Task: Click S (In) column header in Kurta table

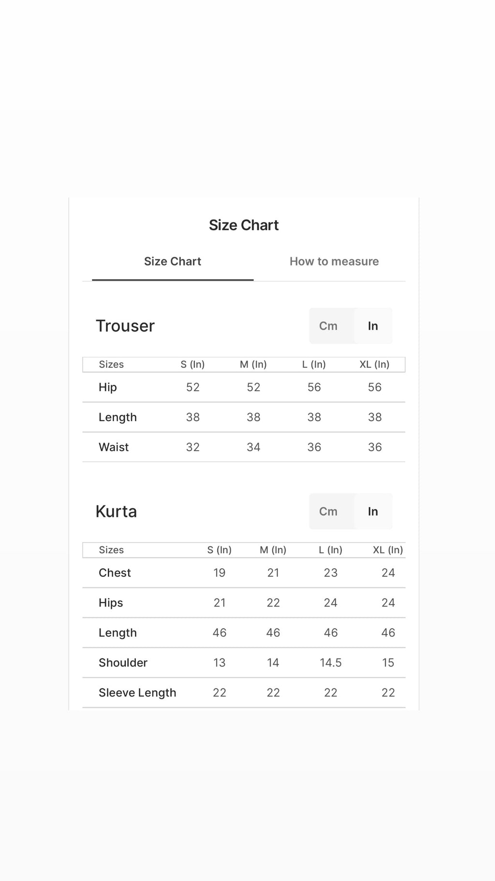Action: coord(219,550)
